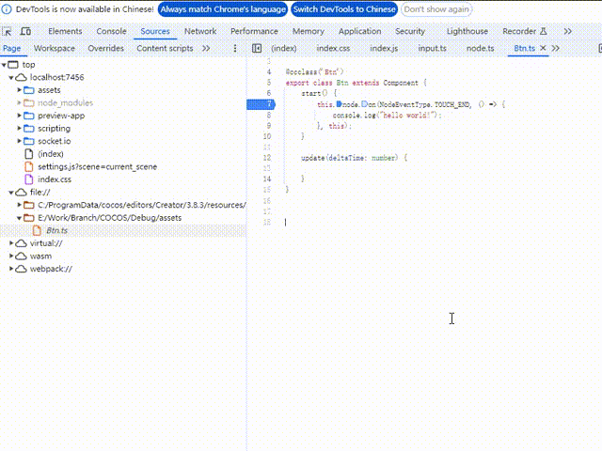Close the Btn.ts editor tab
This screenshot has width=602, height=451.
[x=543, y=48]
